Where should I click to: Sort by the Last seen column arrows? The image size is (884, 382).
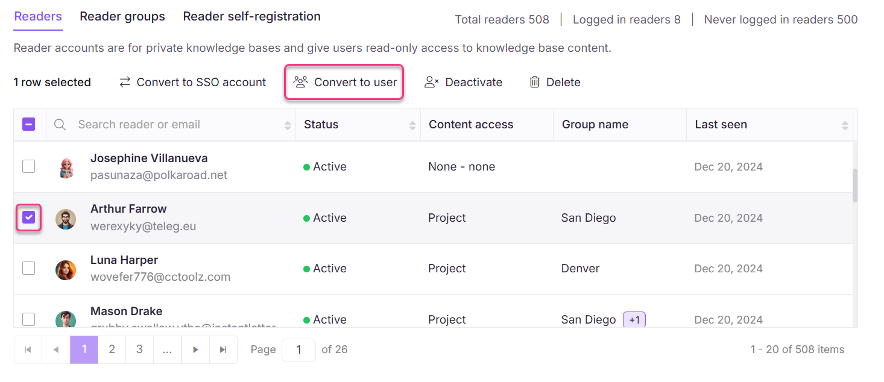pyautogui.click(x=846, y=124)
